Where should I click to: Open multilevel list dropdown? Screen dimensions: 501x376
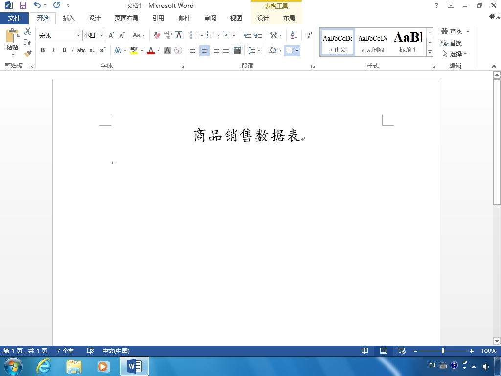234,35
